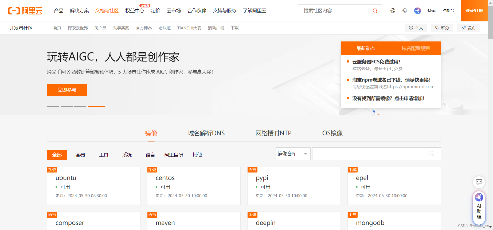Open 活动广场 in community nav
The width and height of the screenshot is (493, 230).
pyautogui.click(x=216, y=28)
